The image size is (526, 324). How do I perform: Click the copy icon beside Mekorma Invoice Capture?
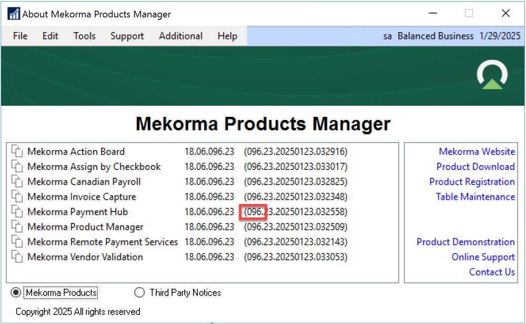pos(17,197)
